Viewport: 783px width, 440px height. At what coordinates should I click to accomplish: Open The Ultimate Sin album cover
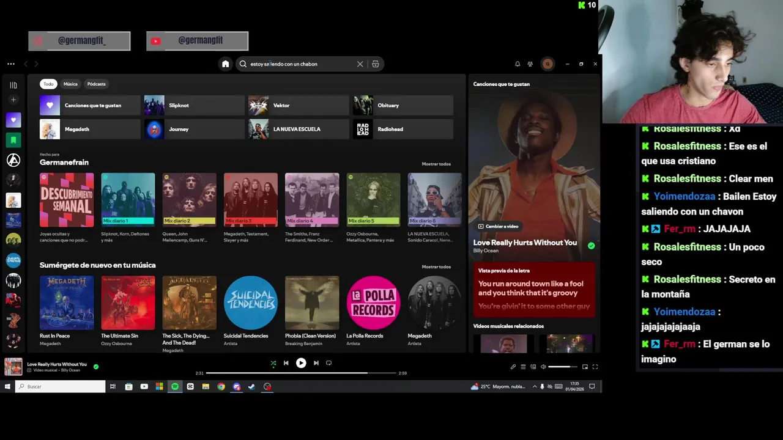tap(128, 302)
